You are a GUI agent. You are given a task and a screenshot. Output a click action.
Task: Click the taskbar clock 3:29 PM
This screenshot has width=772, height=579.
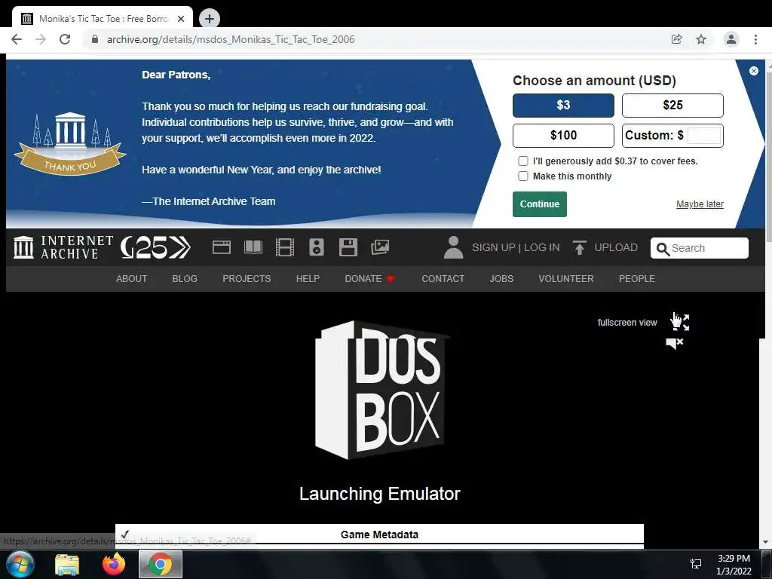[734, 559]
